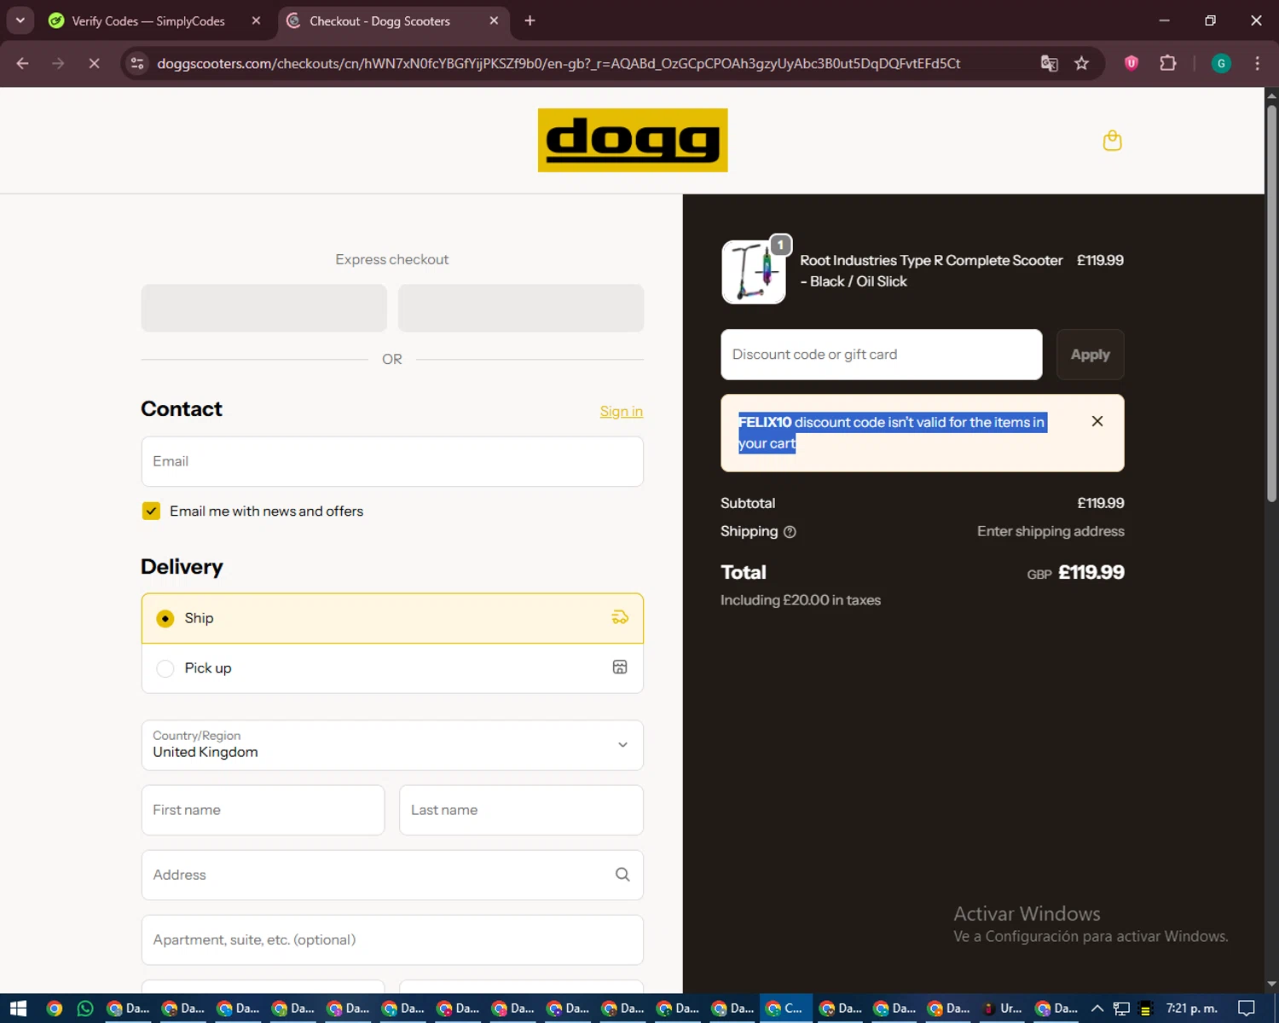Open Chrome three-dot menu
The width and height of the screenshot is (1279, 1023).
pos(1257,63)
